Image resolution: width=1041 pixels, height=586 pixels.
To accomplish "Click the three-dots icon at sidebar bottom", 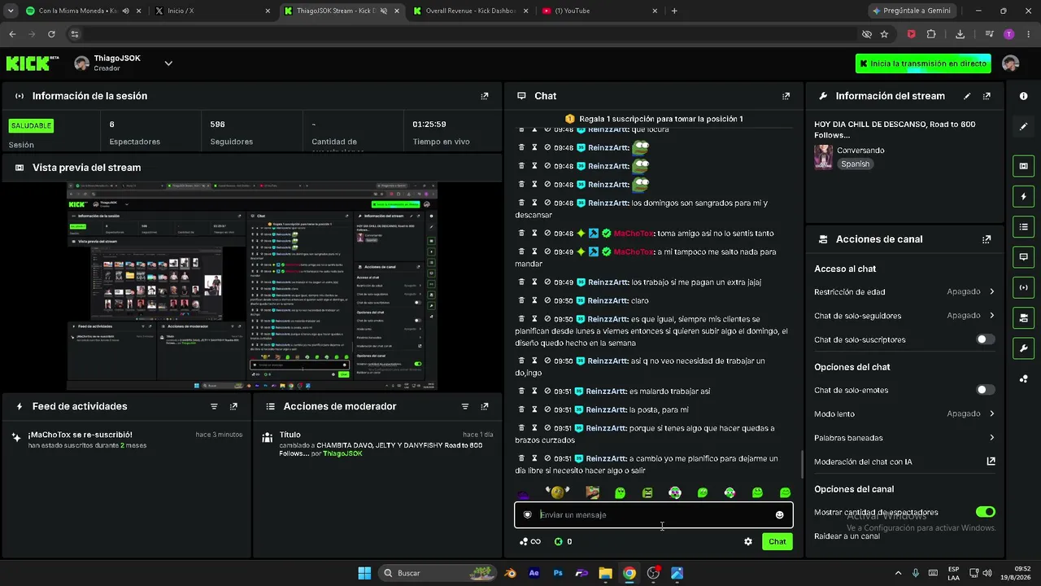I will [1023, 378].
